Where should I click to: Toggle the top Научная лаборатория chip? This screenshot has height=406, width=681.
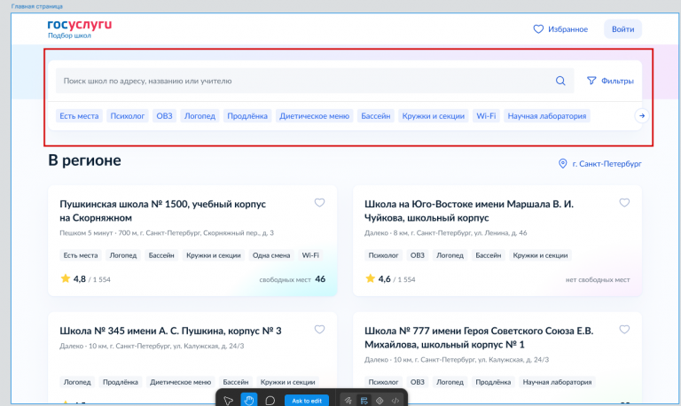click(x=547, y=116)
